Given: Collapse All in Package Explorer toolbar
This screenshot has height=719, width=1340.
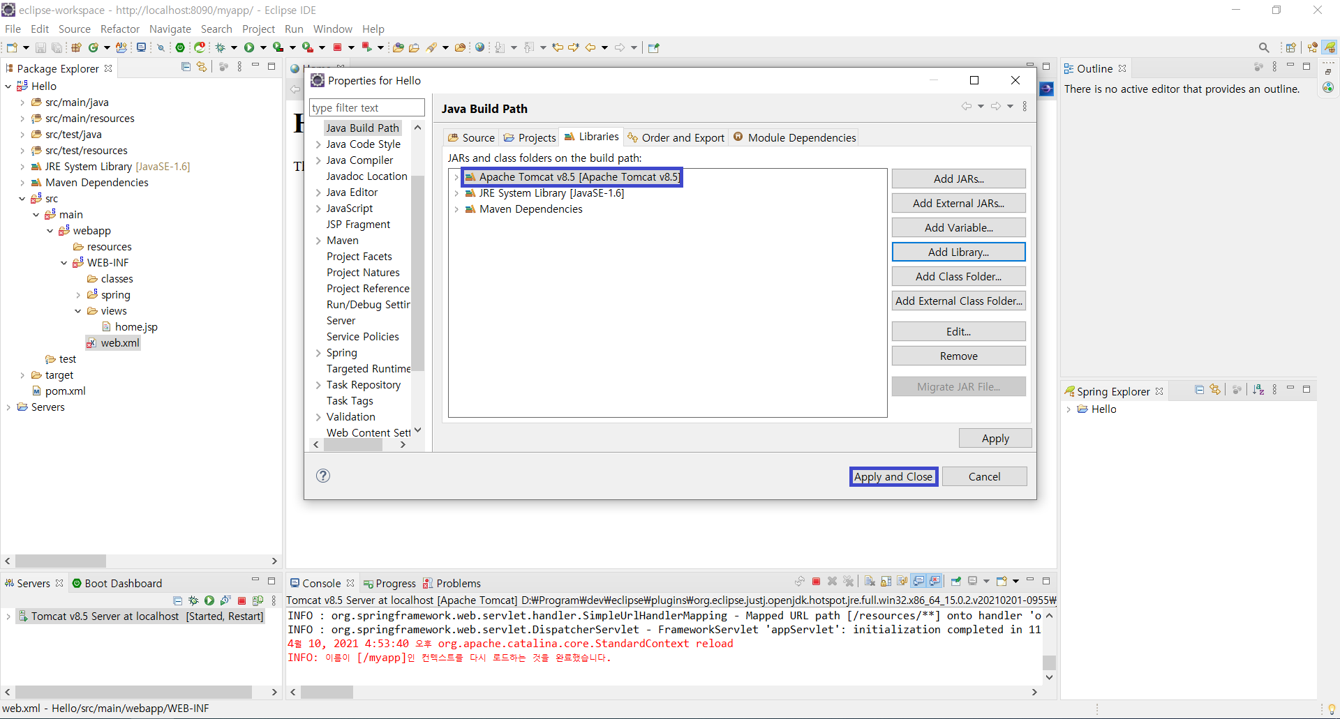Looking at the screenshot, I should pyautogui.click(x=186, y=67).
